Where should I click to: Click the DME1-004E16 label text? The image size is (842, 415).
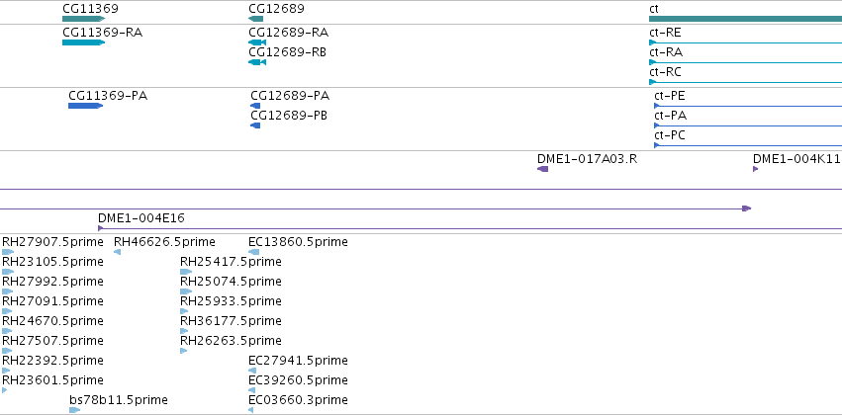[141, 218]
